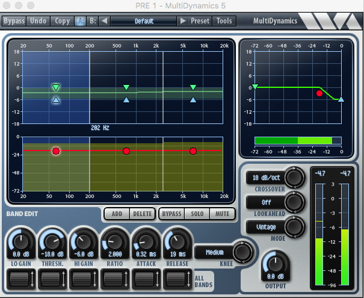
Task: Click DELETE to remove the band
Action: [x=142, y=214]
